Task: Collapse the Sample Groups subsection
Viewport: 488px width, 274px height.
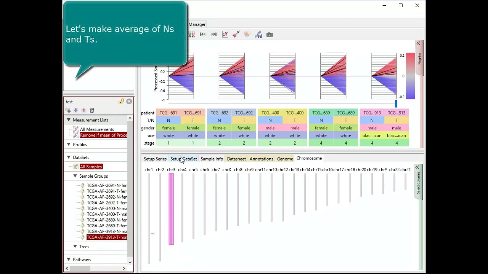Action: (x=75, y=176)
